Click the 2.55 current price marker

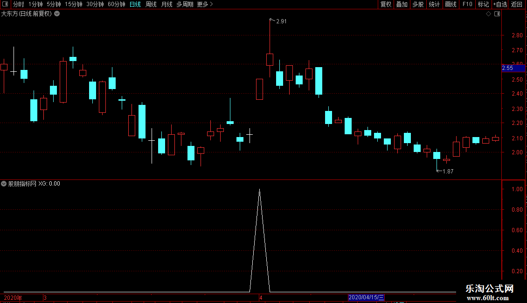point(513,68)
